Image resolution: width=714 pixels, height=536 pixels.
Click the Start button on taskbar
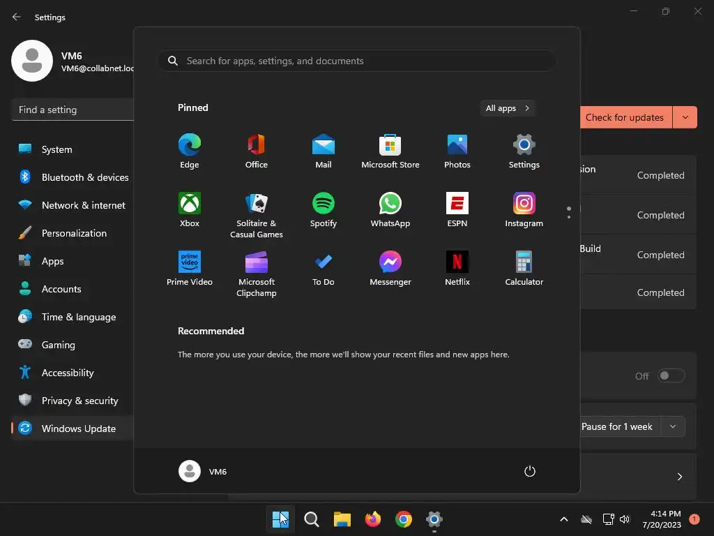click(280, 519)
